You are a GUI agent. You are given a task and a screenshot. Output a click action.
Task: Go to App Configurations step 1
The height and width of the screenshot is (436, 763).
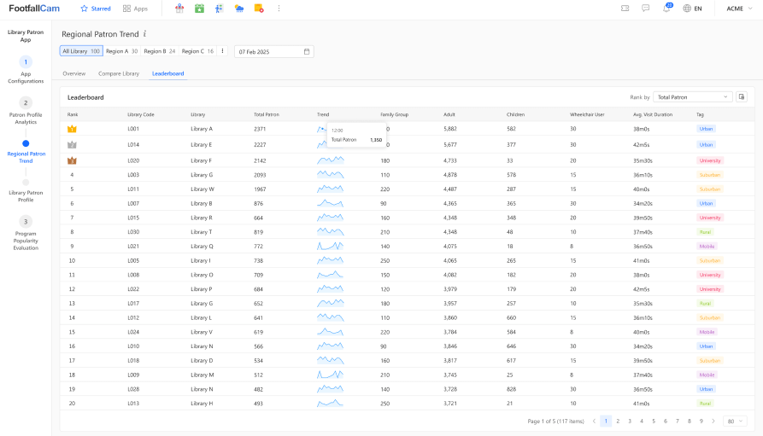click(x=26, y=70)
